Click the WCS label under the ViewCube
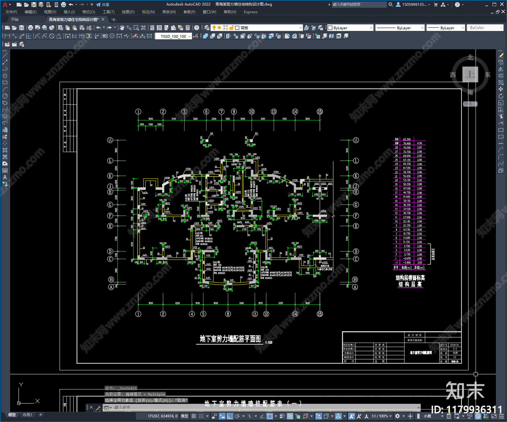 (468, 104)
